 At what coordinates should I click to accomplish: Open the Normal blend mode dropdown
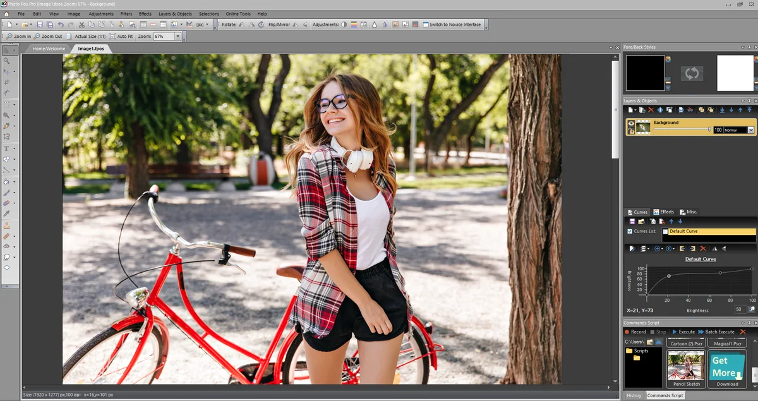(x=750, y=130)
